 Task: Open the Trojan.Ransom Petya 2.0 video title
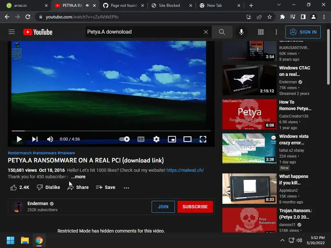(295, 214)
